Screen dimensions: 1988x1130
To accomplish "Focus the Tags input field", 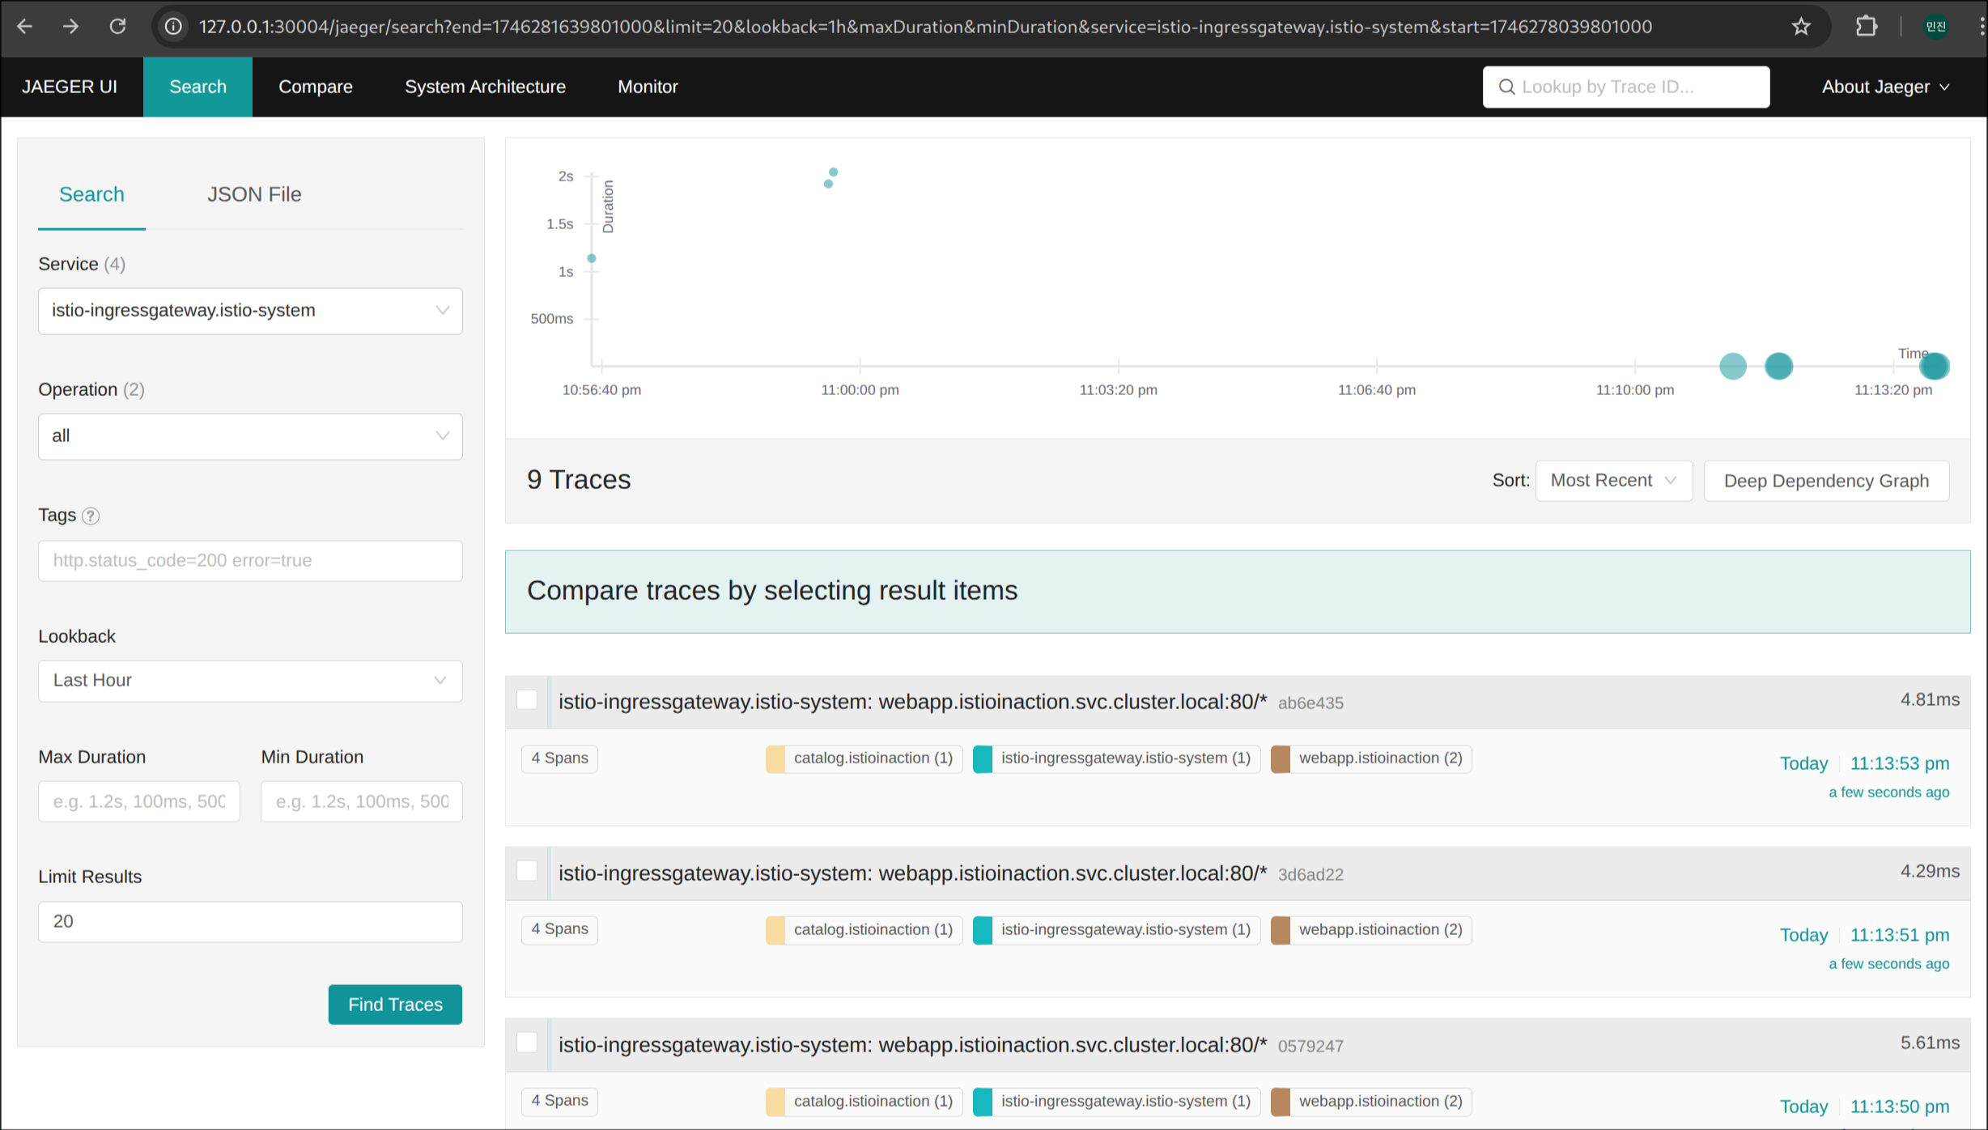I will 250,560.
